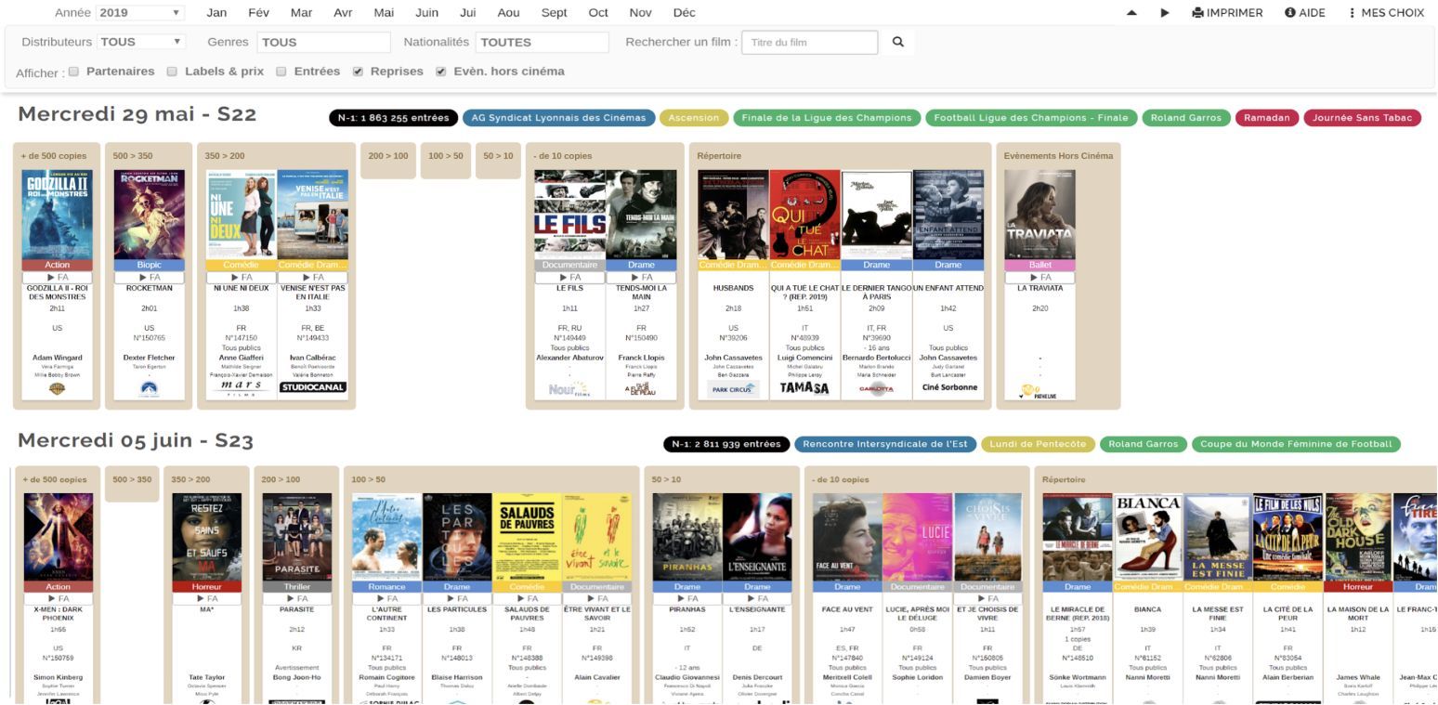
Task: Play Le Fils trailer FA button
Action: pos(569,277)
